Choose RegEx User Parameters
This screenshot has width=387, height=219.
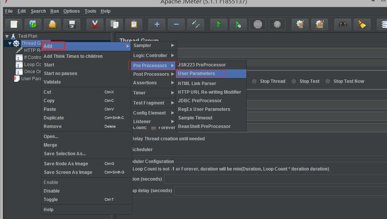(x=211, y=109)
